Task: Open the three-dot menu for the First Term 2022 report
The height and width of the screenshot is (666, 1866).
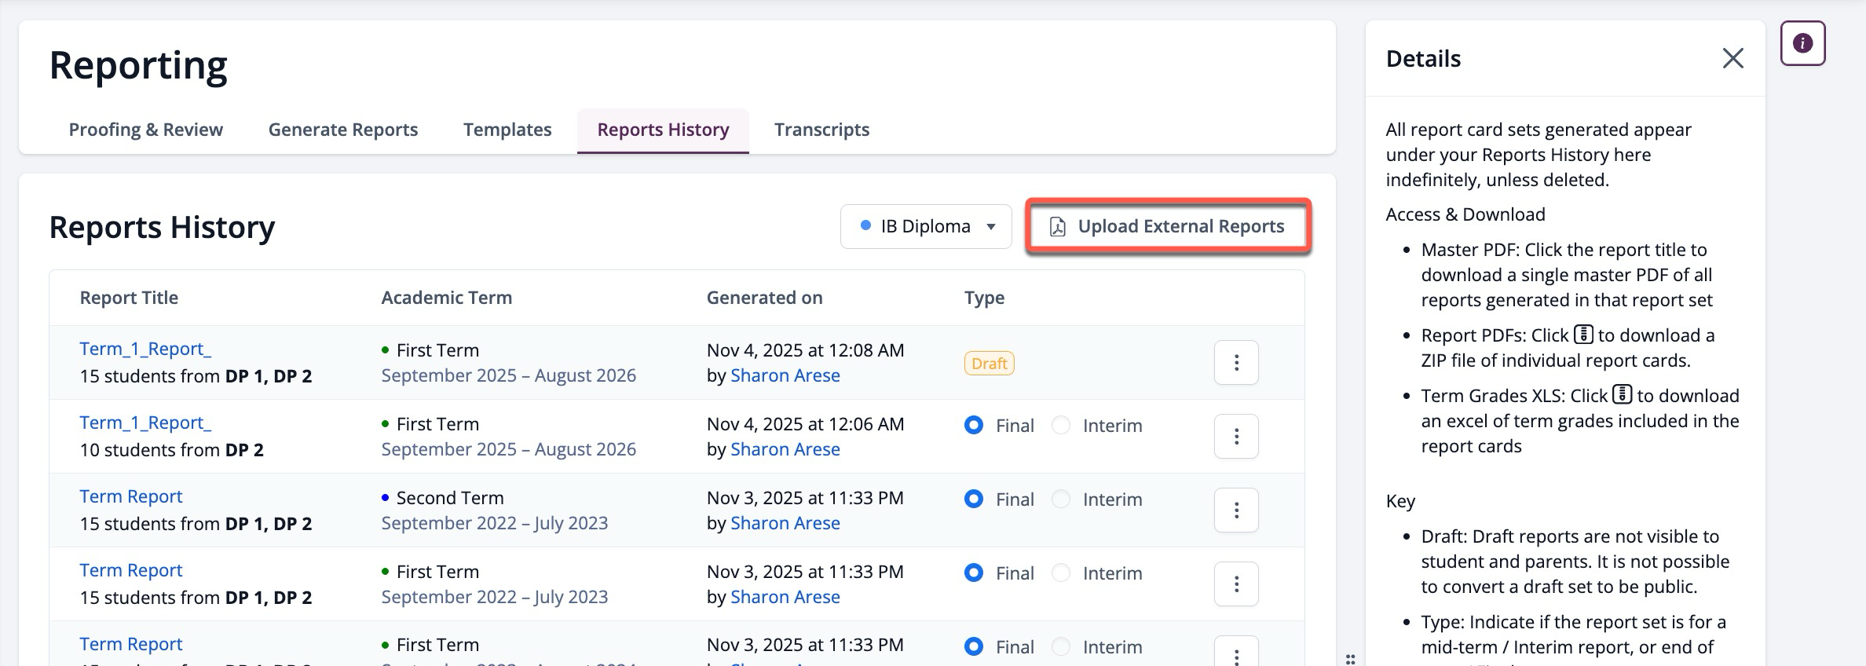Action: pos(1236,584)
